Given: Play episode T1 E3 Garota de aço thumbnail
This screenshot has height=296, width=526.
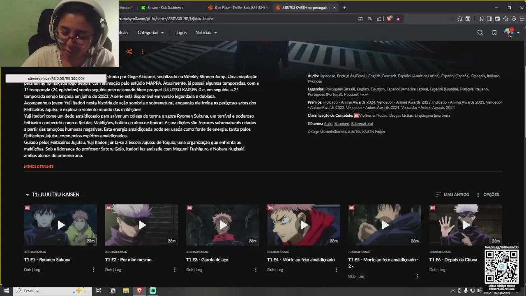Looking at the screenshot, I should tap(222, 225).
